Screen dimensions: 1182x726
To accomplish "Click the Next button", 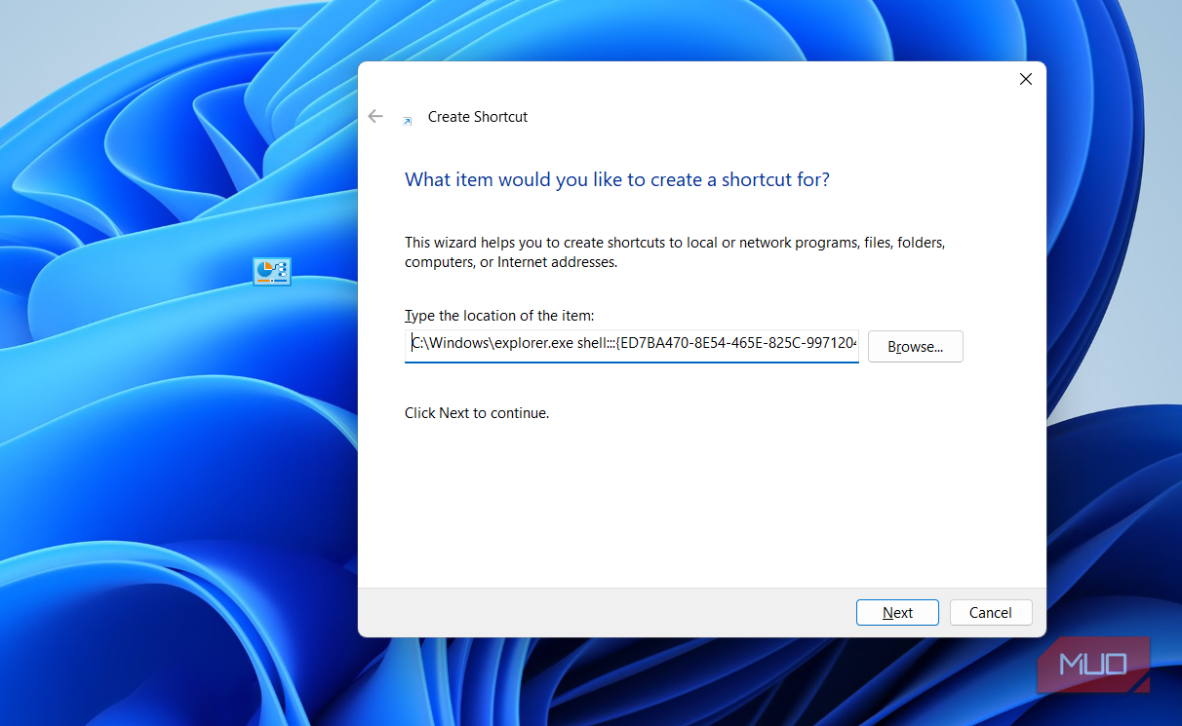I will click(x=897, y=612).
